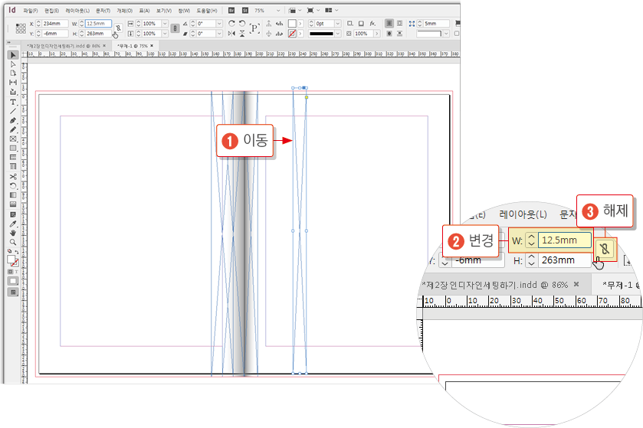The width and height of the screenshot is (643, 428).
Task: Open the 파일(F) menu
Action: pos(31,11)
